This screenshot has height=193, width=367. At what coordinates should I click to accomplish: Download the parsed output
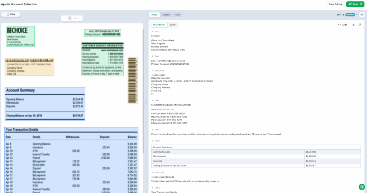pos(354,25)
